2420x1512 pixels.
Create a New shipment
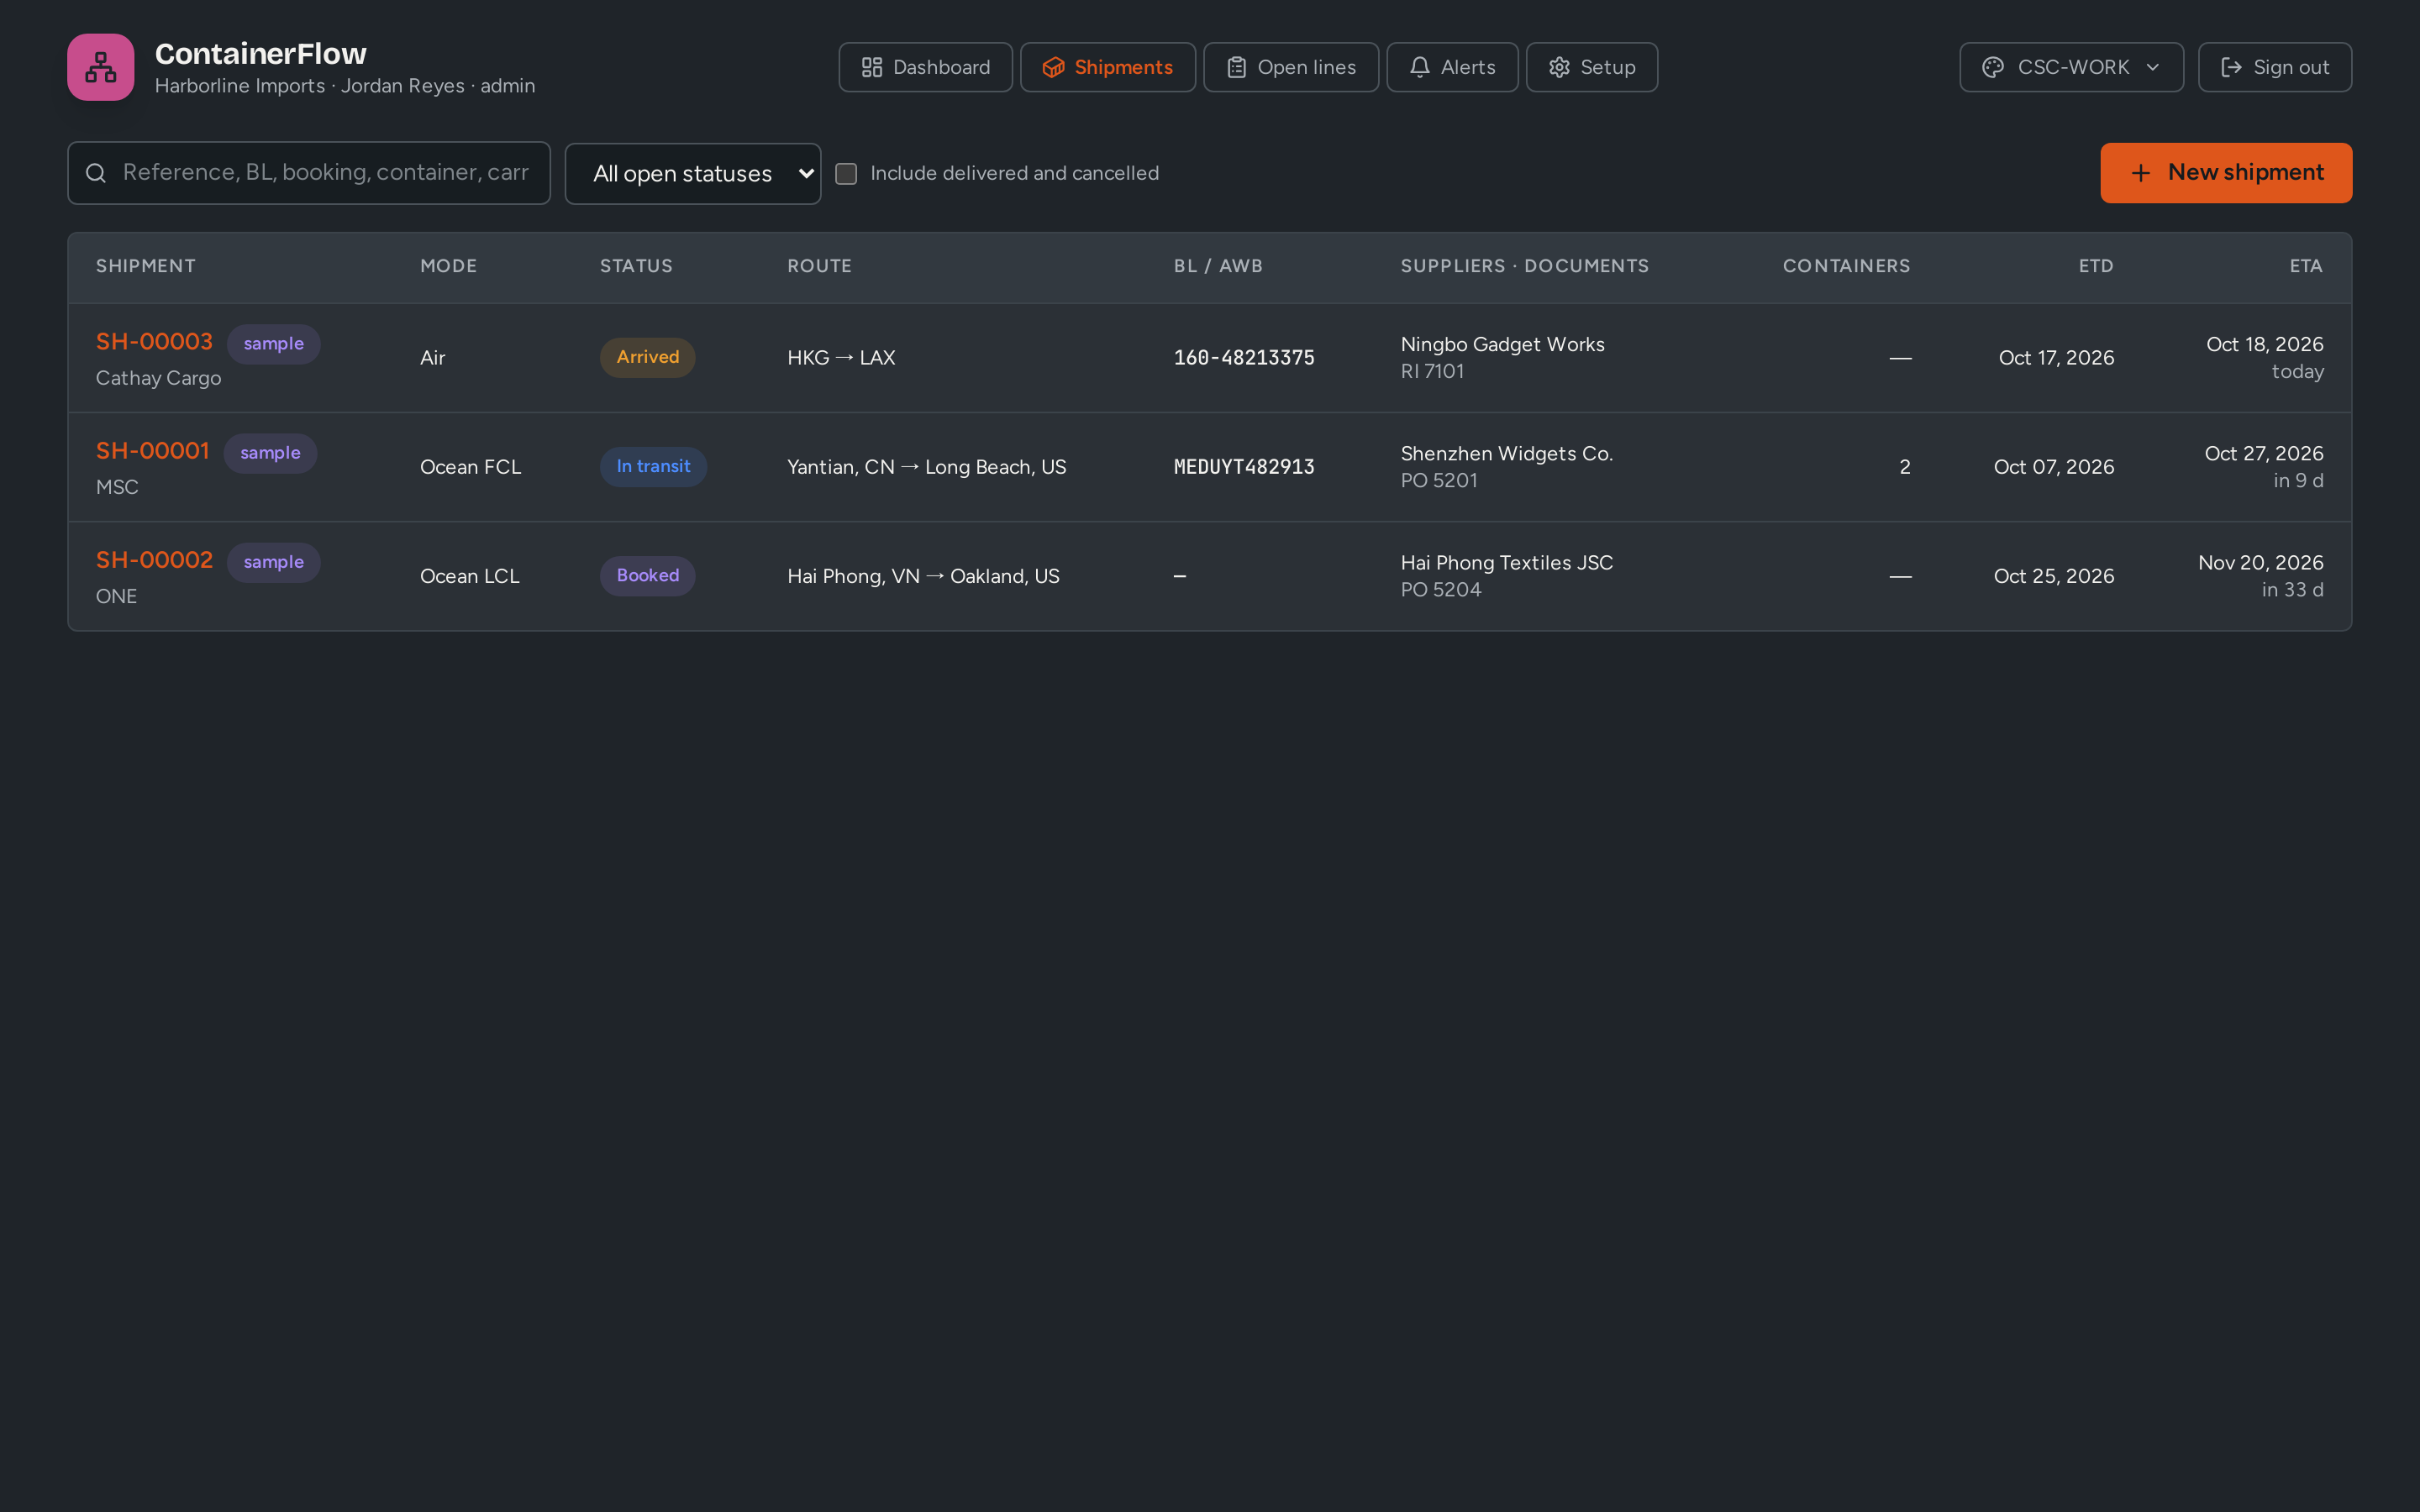click(2226, 173)
